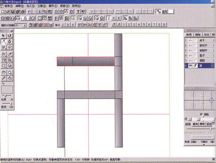Select the N-shaped curve tool in the toolbox
Viewport: 216px width, 163px height.
(x=3, y=54)
